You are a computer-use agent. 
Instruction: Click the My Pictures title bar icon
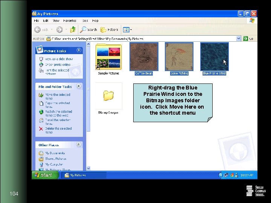pyautogui.click(x=34, y=14)
